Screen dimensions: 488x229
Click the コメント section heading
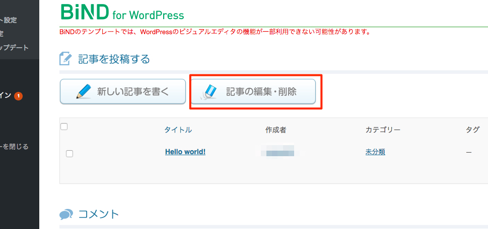[99, 214]
